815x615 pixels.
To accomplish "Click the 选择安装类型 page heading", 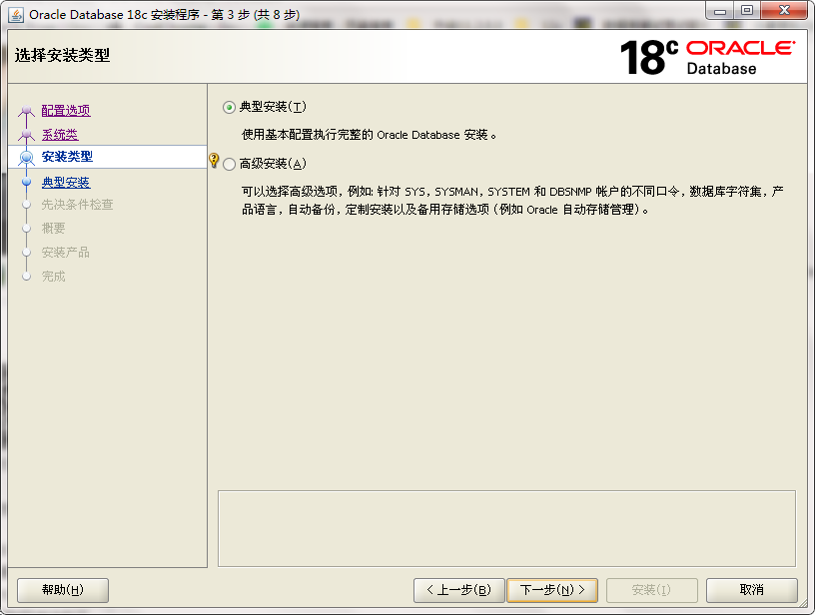I will 62,55.
